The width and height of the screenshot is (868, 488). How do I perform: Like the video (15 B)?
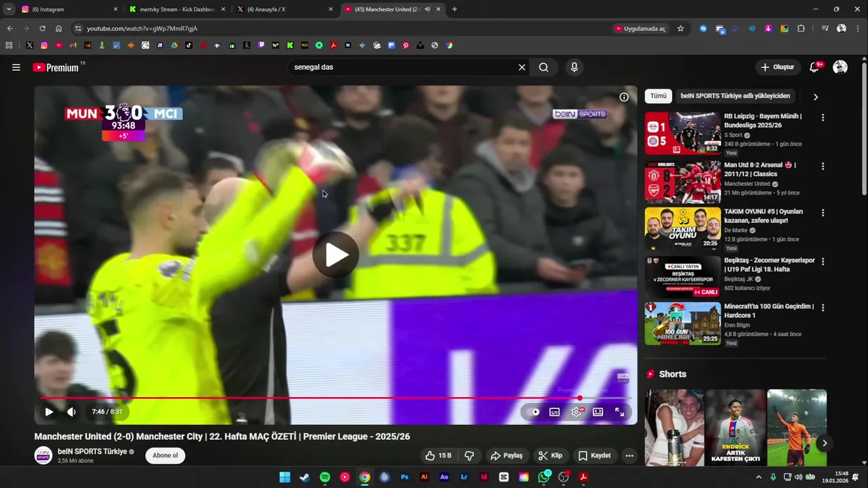[x=438, y=455]
